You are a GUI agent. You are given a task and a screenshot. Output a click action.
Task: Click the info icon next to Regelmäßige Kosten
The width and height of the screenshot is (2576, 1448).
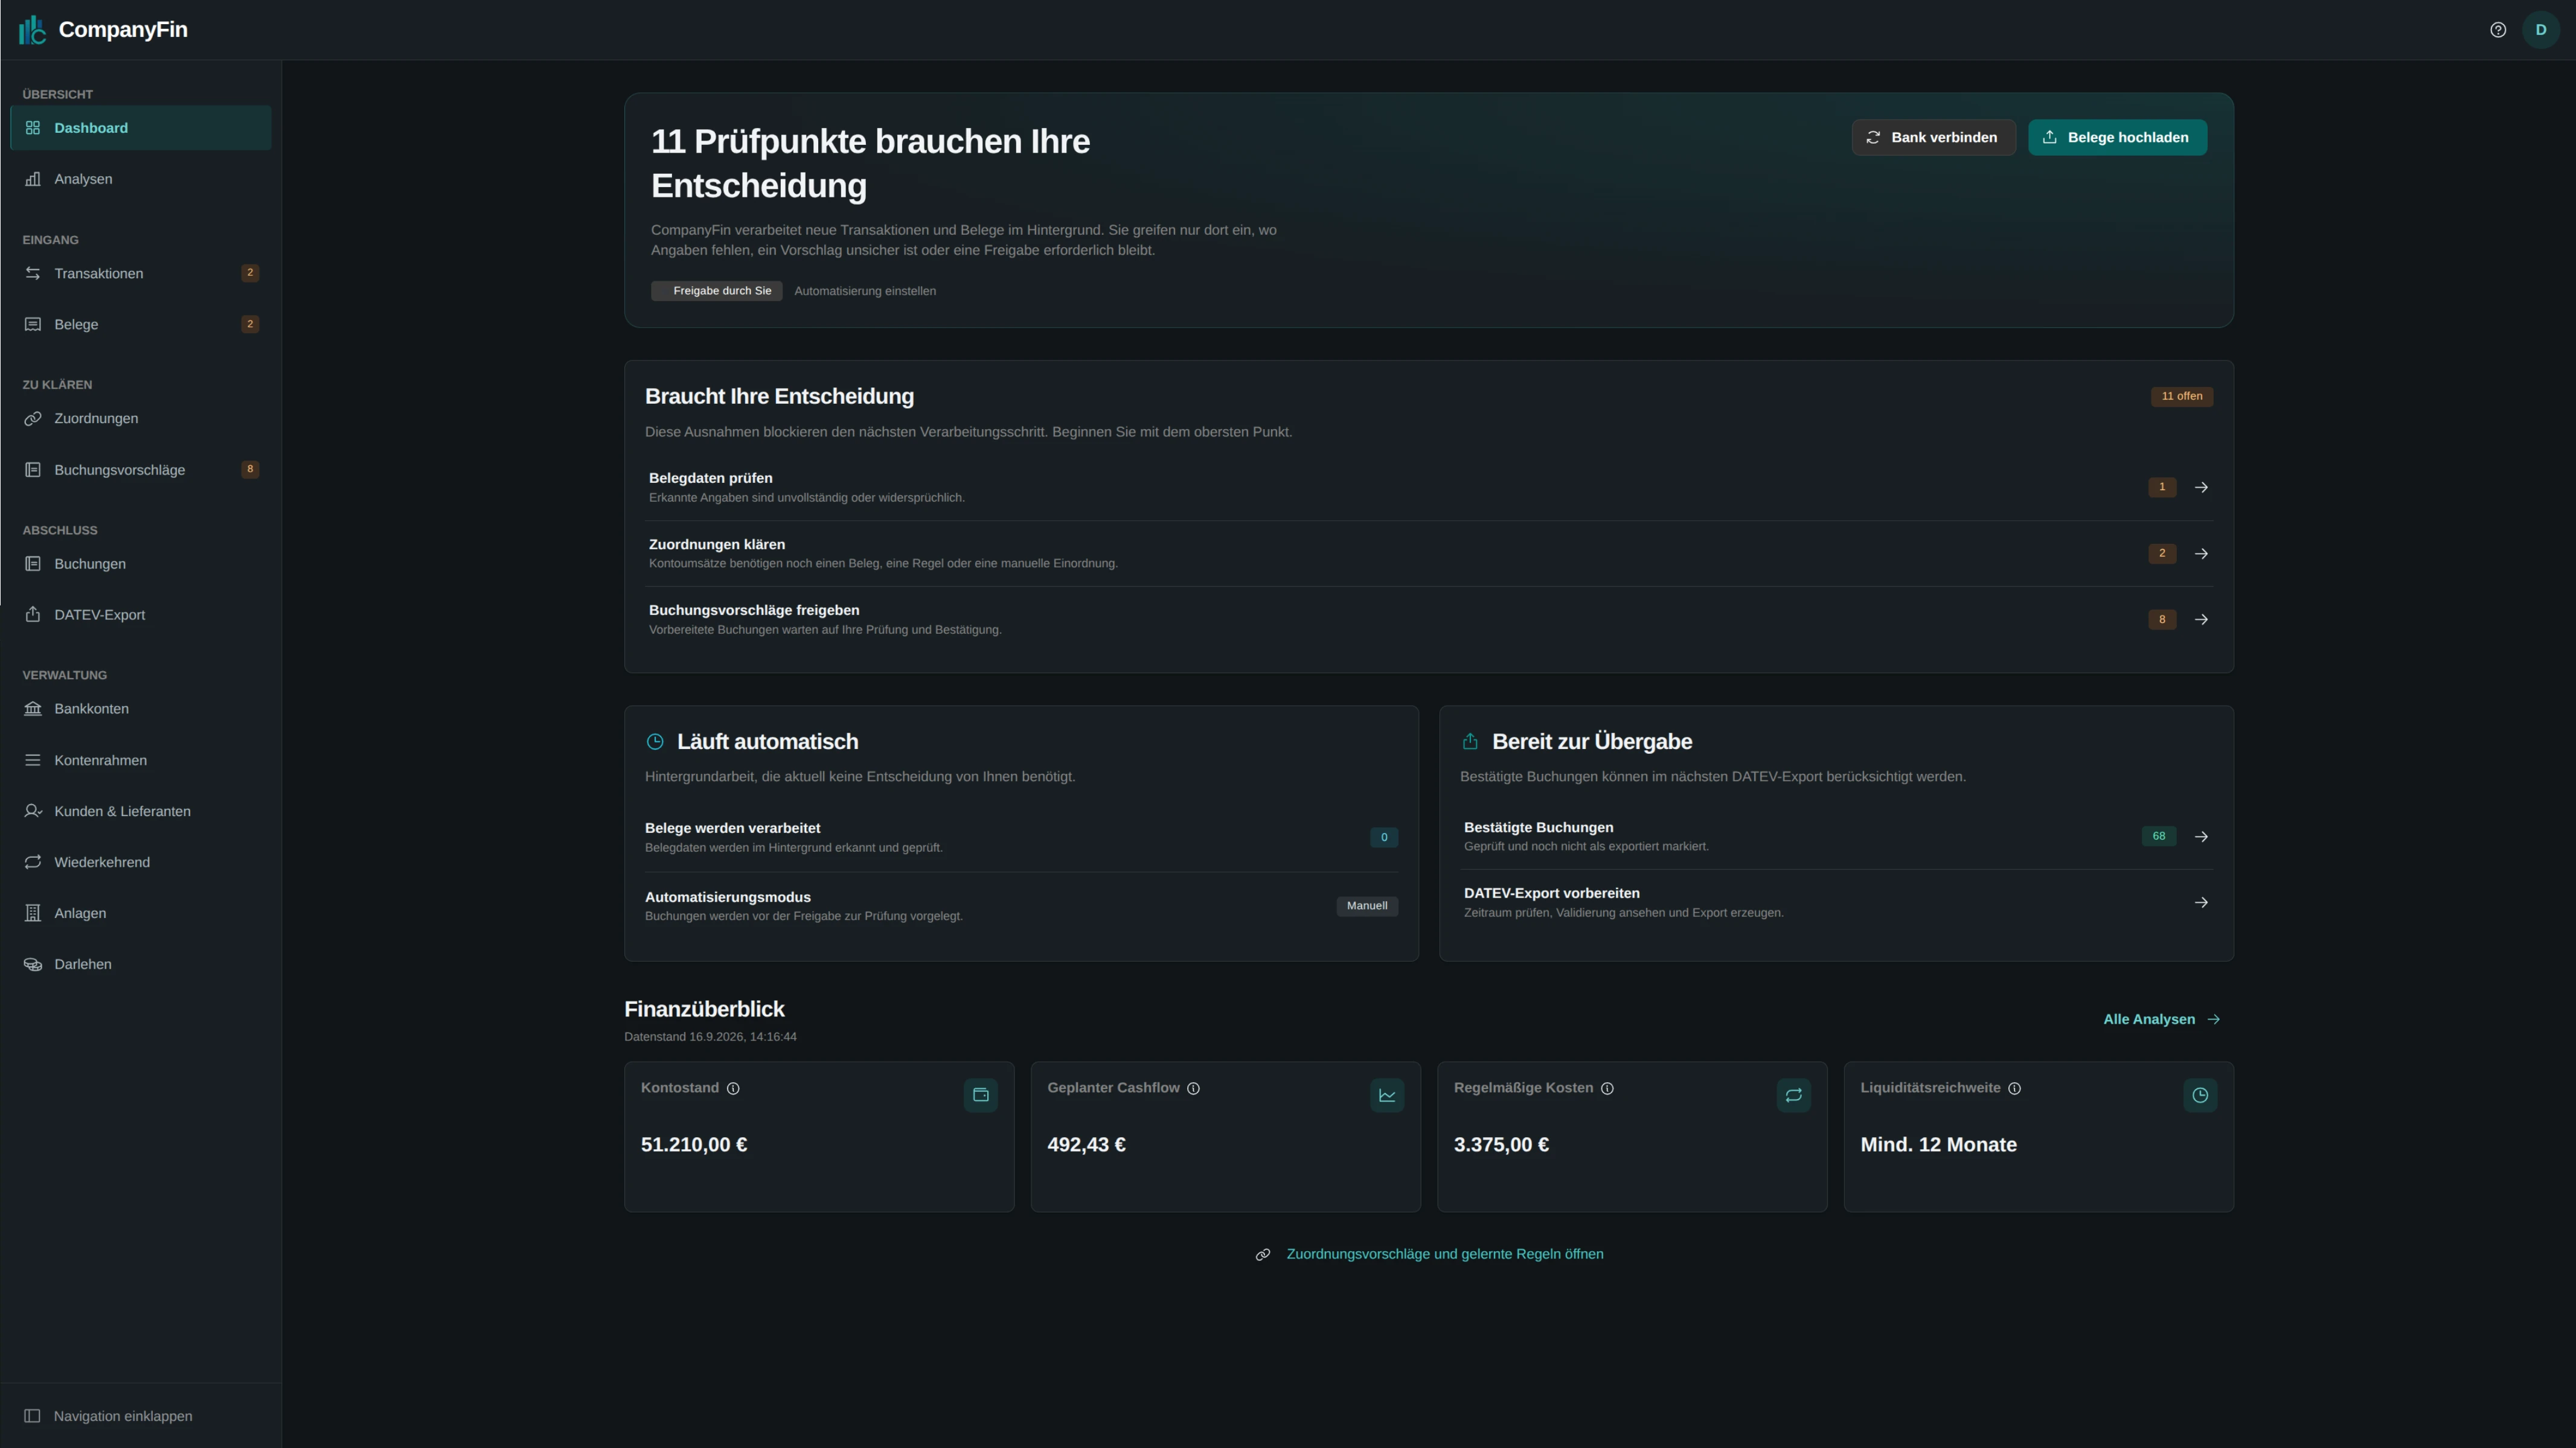pyautogui.click(x=1607, y=1088)
